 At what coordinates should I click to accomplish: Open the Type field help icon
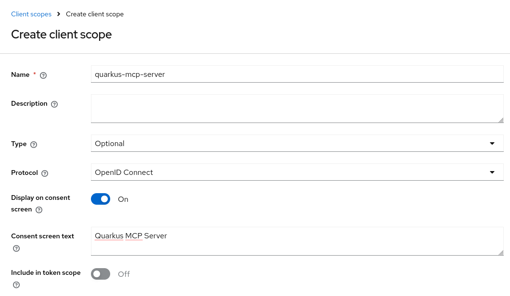pos(34,144)
